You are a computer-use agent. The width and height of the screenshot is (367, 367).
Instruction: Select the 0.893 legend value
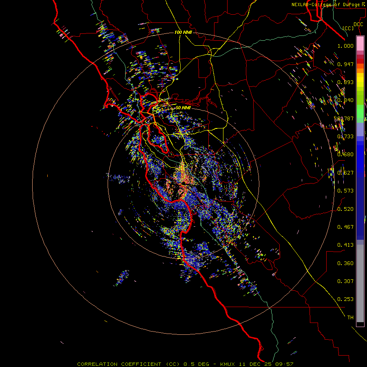pos(345,82)
